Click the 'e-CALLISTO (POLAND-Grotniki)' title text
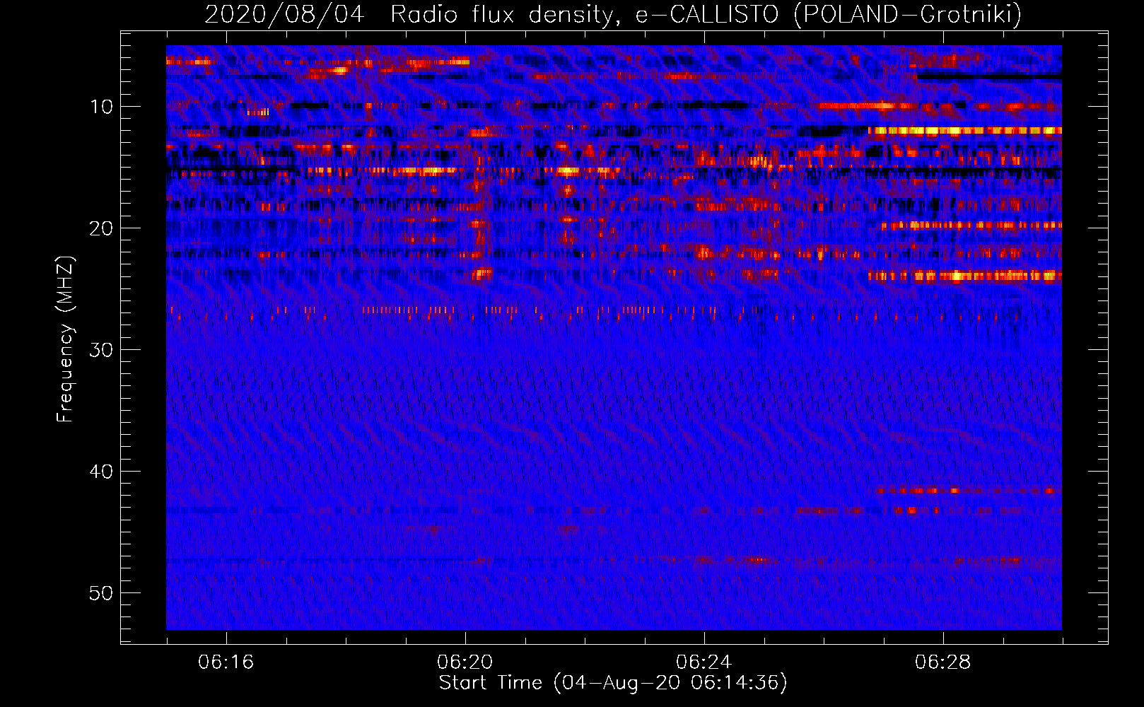Image resolution: width=1144 pixels, height=707 pixels. (x=828, y=14)
